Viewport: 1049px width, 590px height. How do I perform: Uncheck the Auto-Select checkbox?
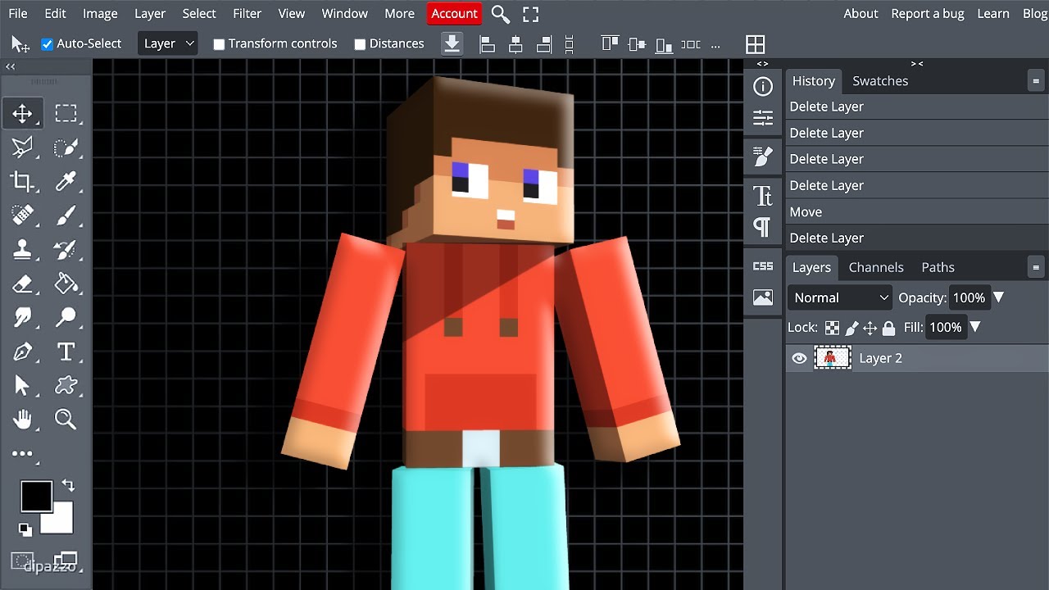pos(48,44)
